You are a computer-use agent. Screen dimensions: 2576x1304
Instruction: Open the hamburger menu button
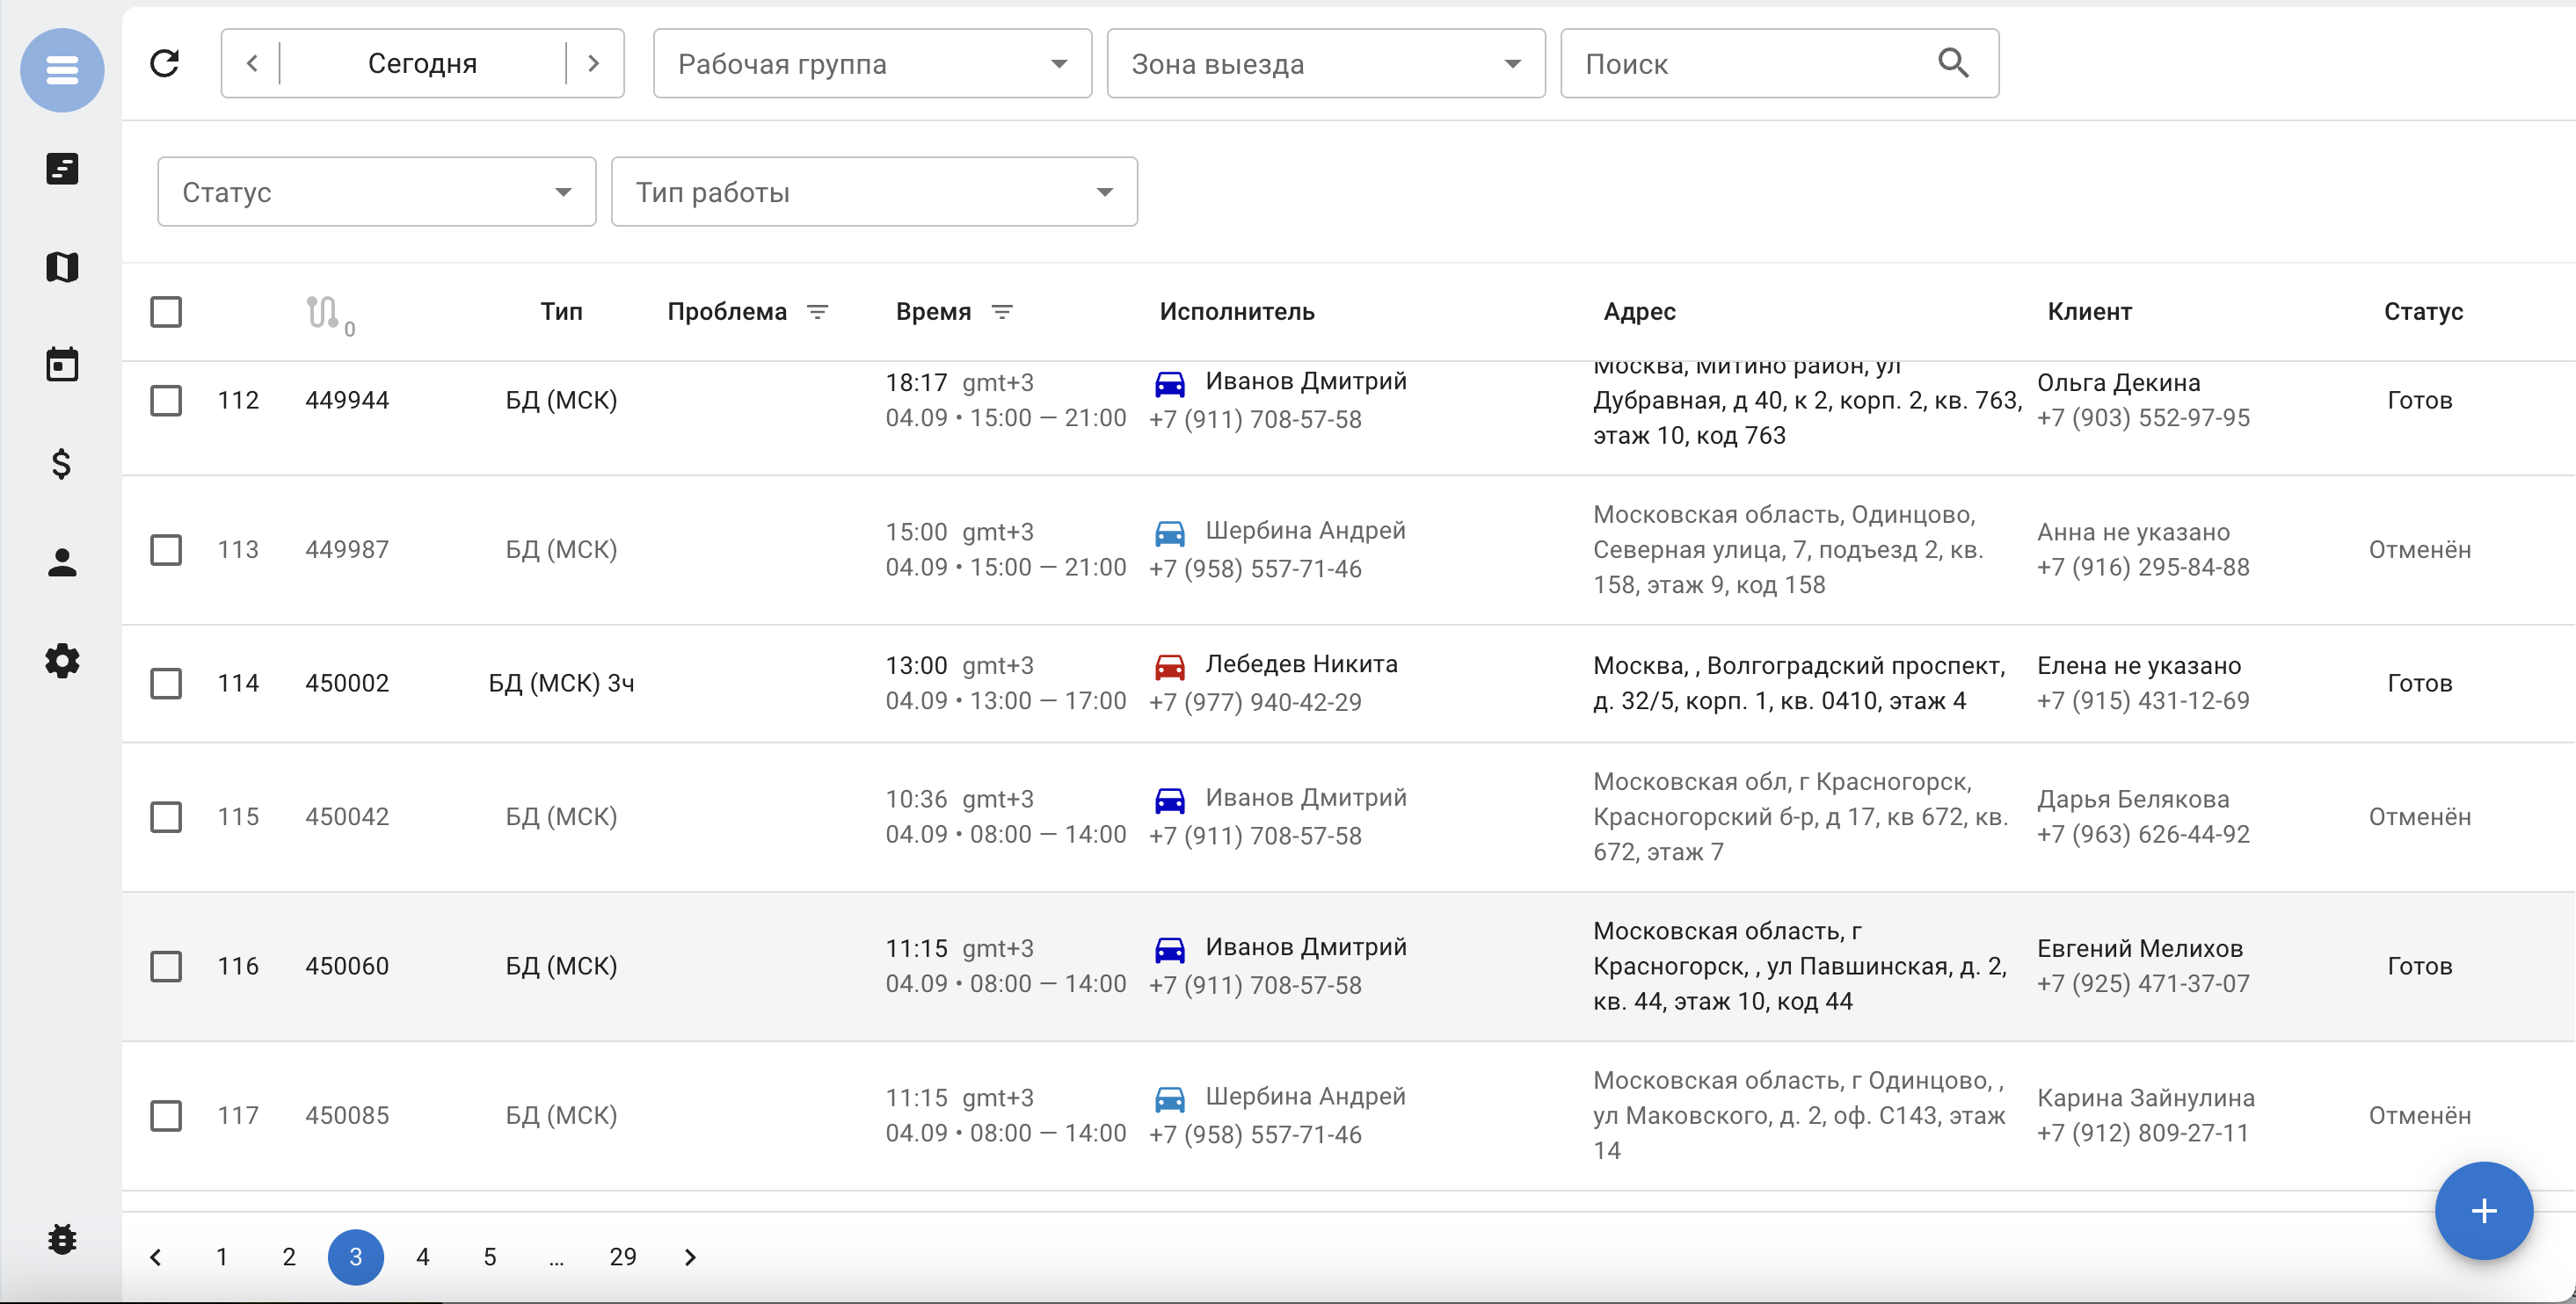[62, 70]
